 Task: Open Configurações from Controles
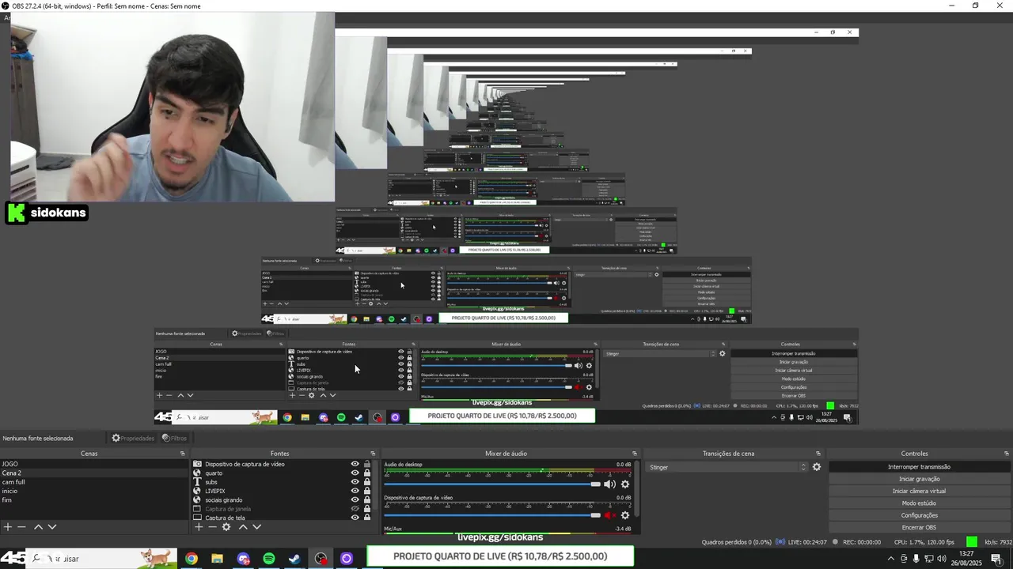click(x=919, y=515)
